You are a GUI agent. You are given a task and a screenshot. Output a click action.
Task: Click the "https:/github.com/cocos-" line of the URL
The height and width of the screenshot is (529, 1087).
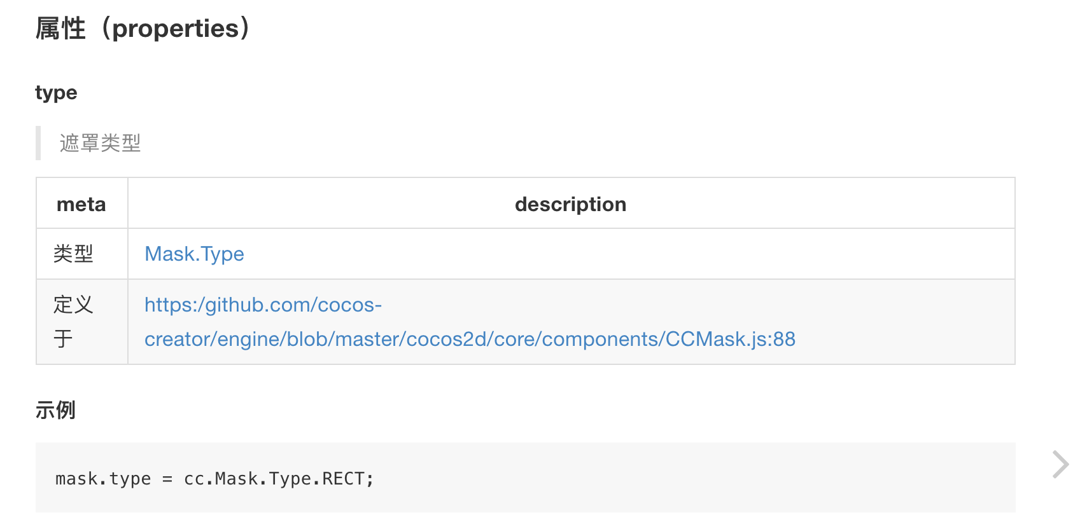pos(263,305)
